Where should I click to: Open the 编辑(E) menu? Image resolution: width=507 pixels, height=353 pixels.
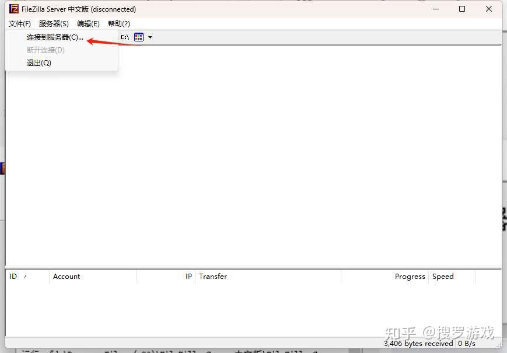coord(88,23)
